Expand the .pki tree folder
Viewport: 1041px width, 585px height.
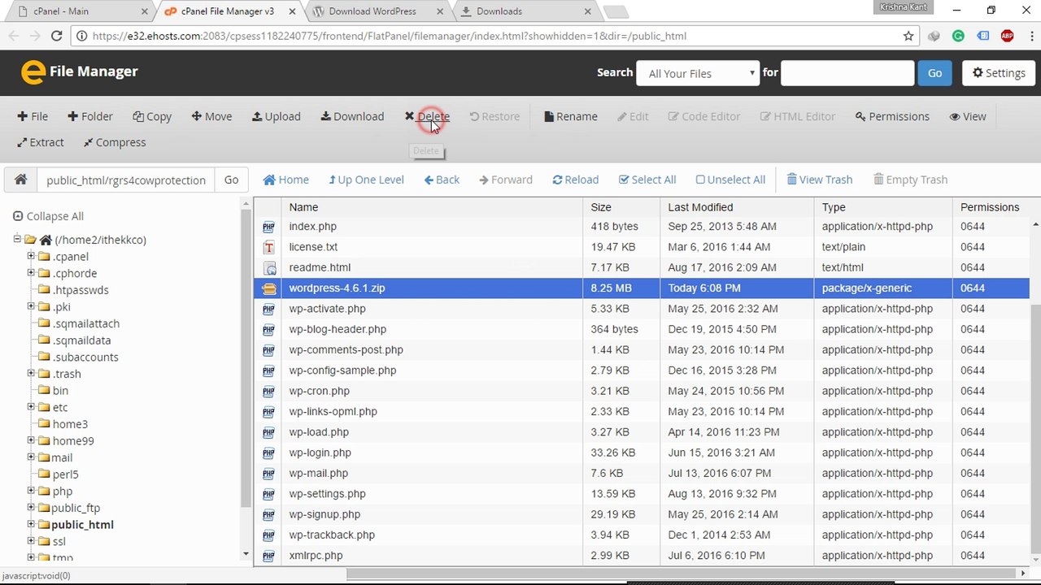coord(31,306)
